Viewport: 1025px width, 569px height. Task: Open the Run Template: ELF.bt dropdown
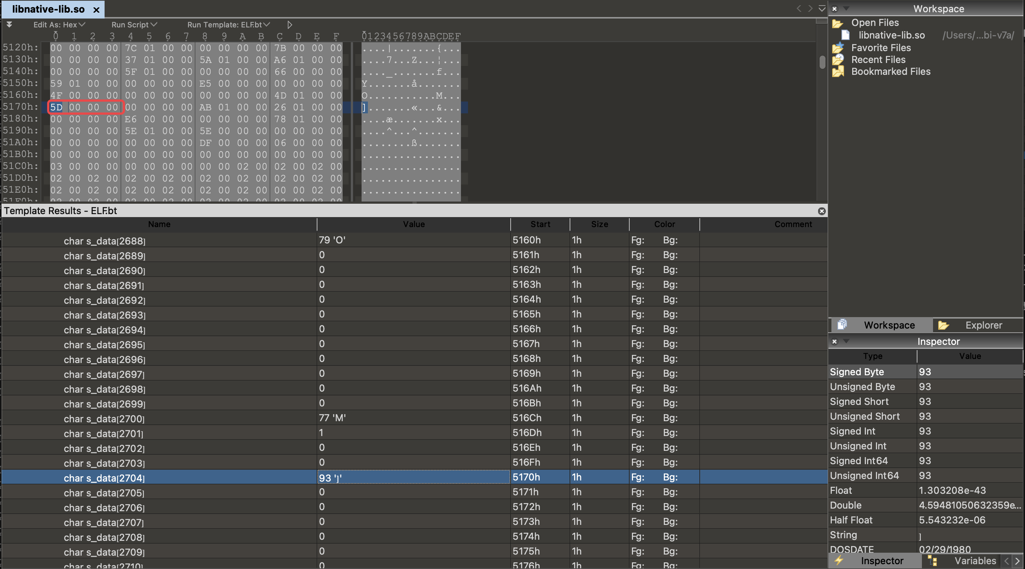click(x=228, y=25)
